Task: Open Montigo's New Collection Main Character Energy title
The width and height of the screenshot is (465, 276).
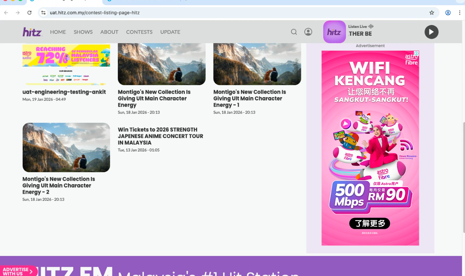Action: point(154,99)
